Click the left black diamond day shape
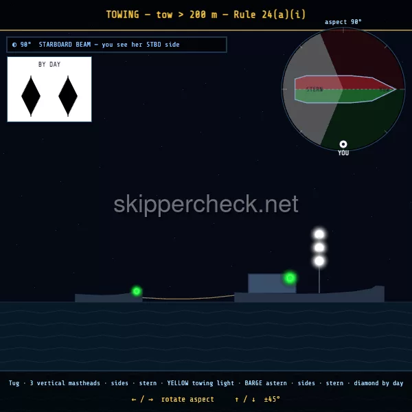Image resolution: width=412 pixels, height=412 pixels. 31,96
